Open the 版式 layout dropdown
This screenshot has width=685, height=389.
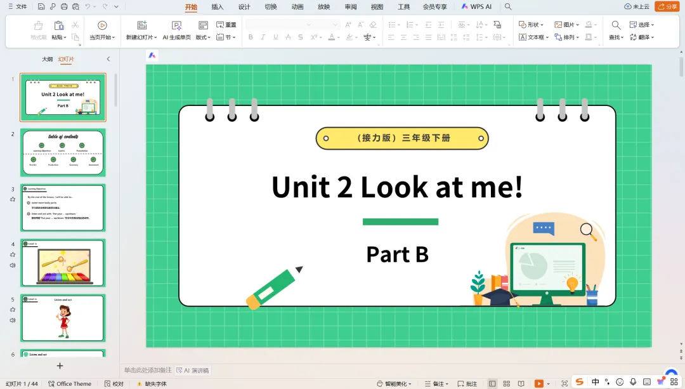pos(203,37)
